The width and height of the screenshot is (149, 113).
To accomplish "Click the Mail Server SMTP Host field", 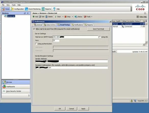I will (75, 37).
